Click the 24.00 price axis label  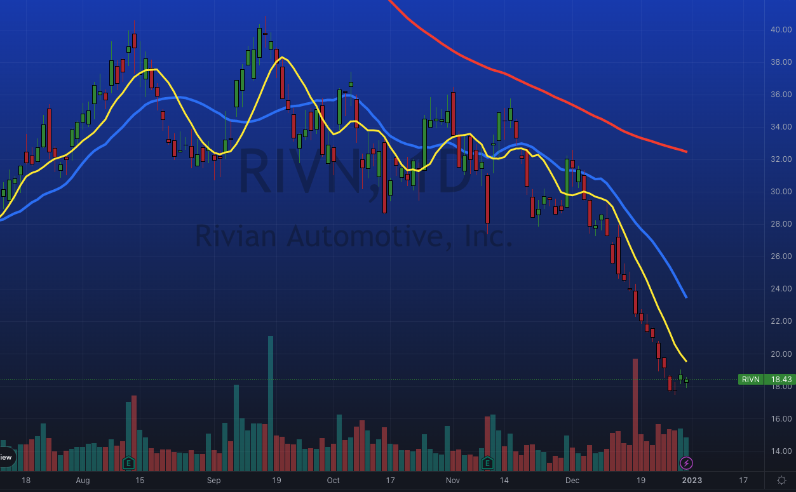coord(781,289)
